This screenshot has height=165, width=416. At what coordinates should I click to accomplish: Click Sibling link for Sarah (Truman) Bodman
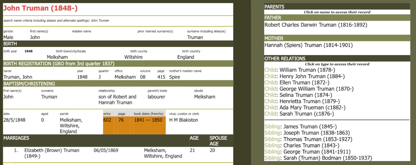point(272,158)
